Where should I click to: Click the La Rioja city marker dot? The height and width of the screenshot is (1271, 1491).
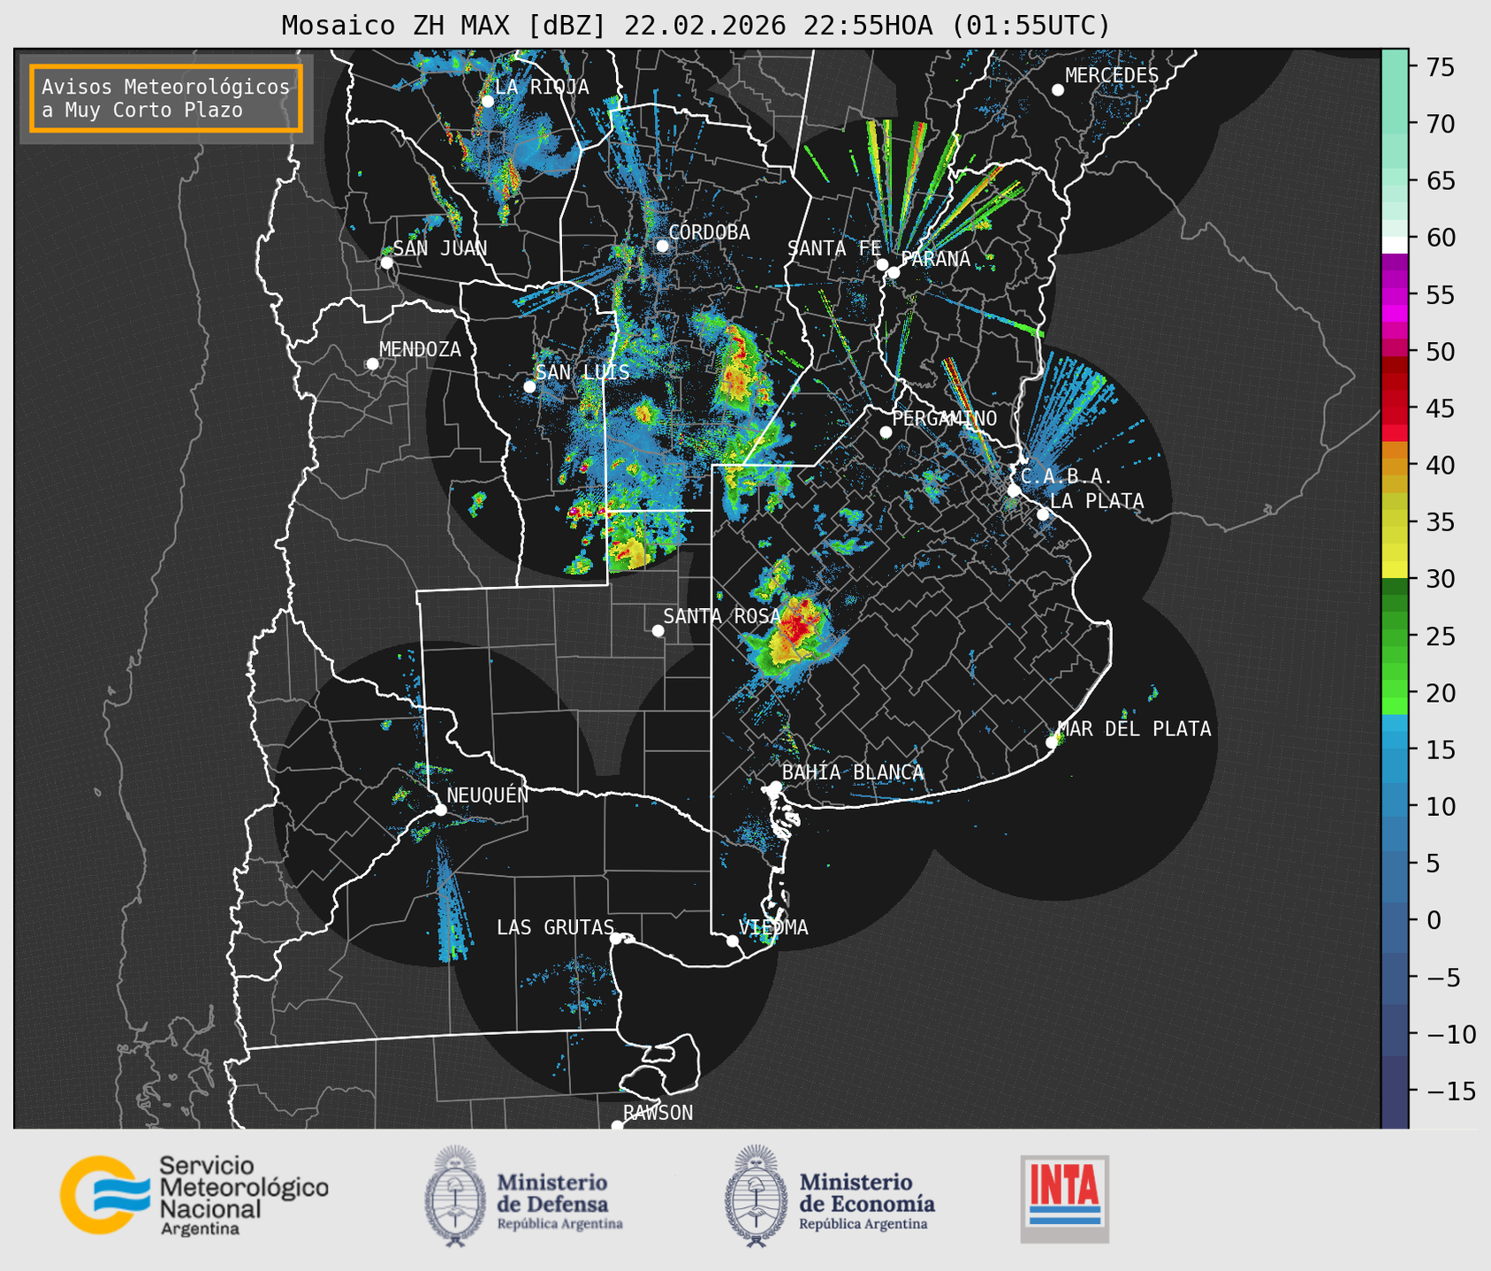pyautogui.click(x=487, y=101)
